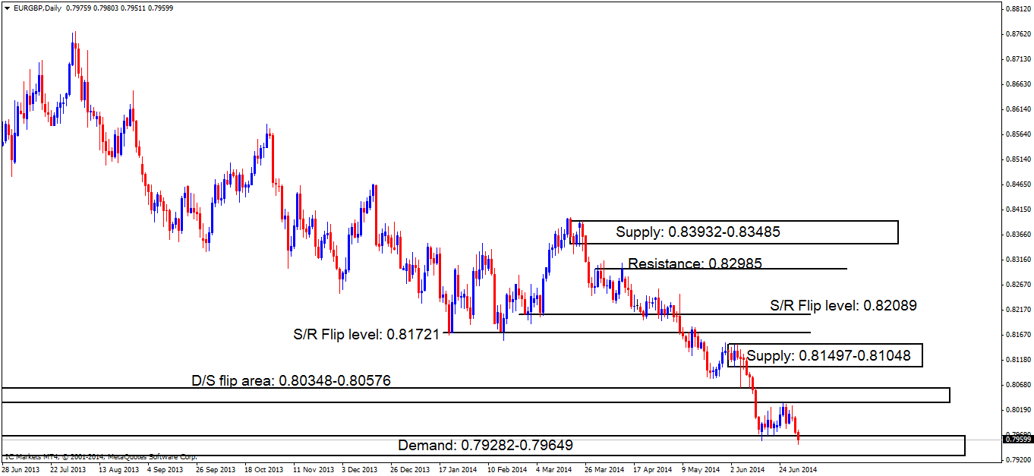Click the '4 Mar 2014' date label

(555, 470)
